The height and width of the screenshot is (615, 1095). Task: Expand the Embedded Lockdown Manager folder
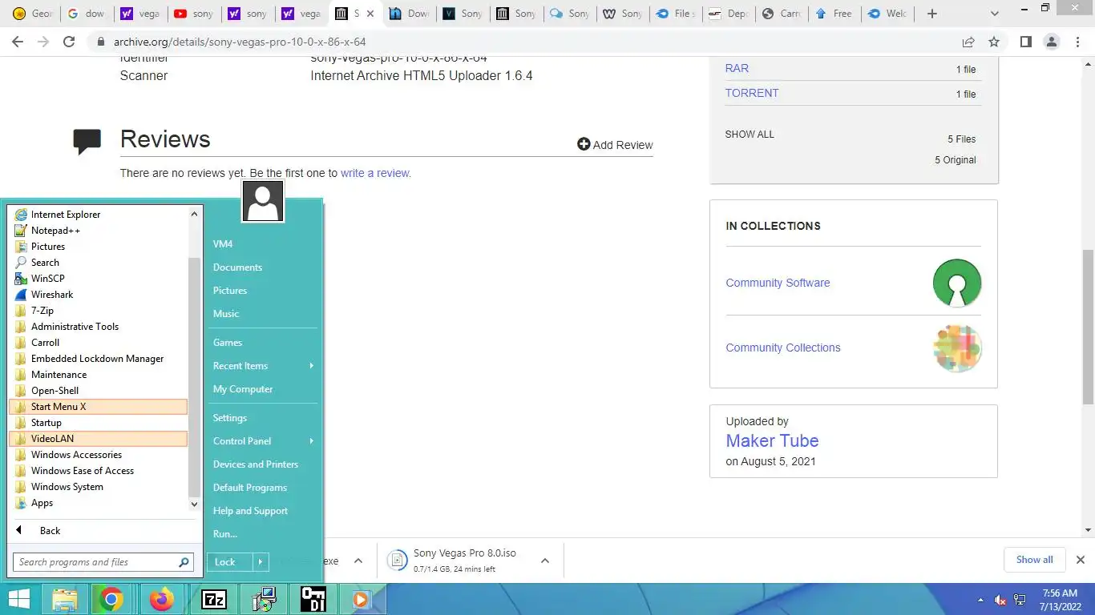click(x=98, y=358)
